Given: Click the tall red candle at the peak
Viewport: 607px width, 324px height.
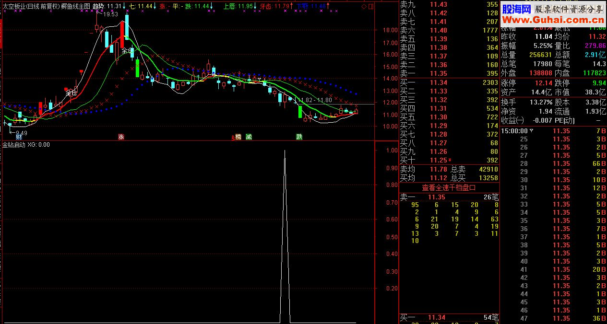Looking at the screenshot, I should (122, 36).
